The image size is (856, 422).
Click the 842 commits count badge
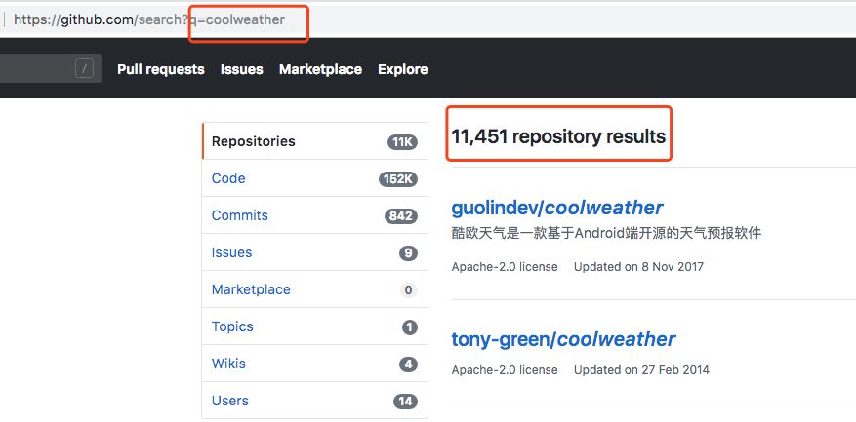point(401,216)
